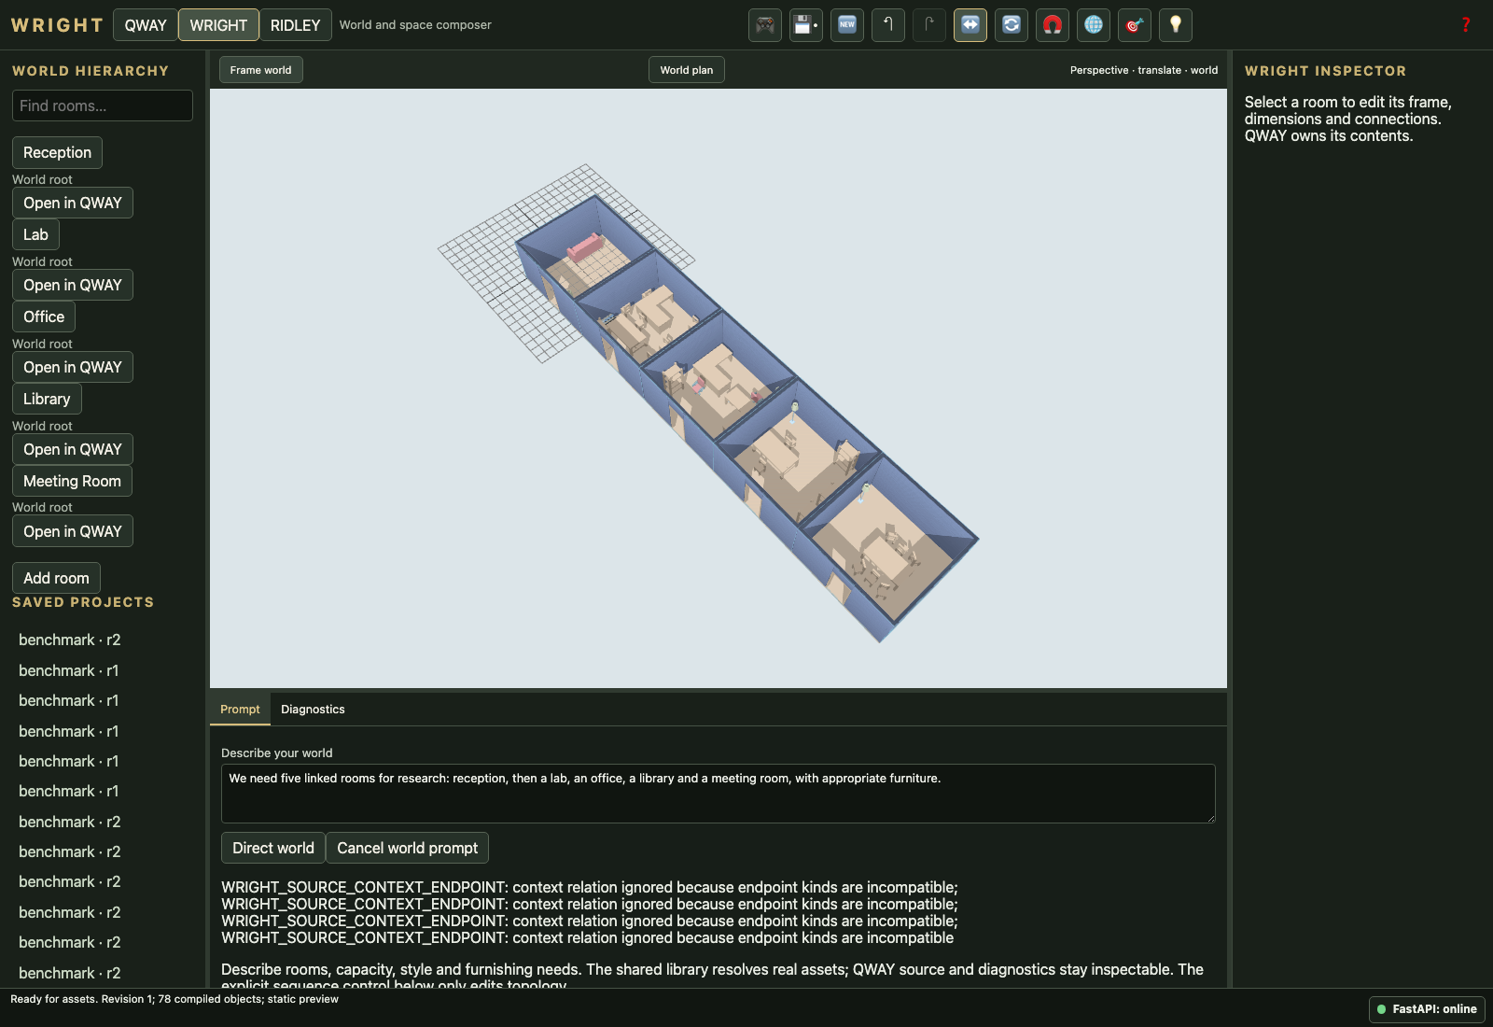This screenshot has height=1027, width=1493.
Task: Click the game controller icon in toolbar
Action: point(765,25)
